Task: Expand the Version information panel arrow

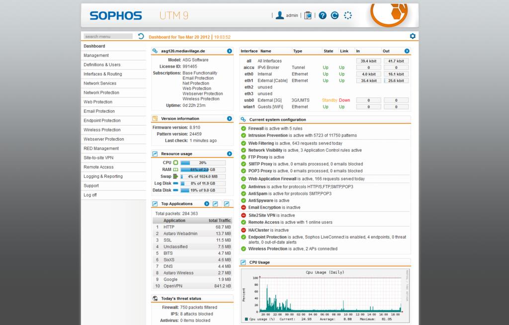Action: pos(229,119)
